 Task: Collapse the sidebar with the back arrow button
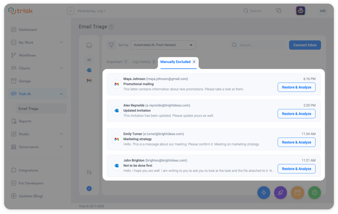tap(71, 11)
